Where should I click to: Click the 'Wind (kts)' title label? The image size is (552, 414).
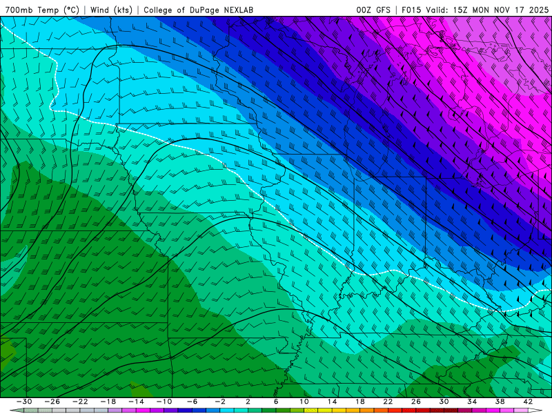click(111, 10)
